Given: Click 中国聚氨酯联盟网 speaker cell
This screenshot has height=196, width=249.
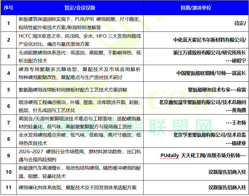Looking at the screenshot, I should (196, 73).
